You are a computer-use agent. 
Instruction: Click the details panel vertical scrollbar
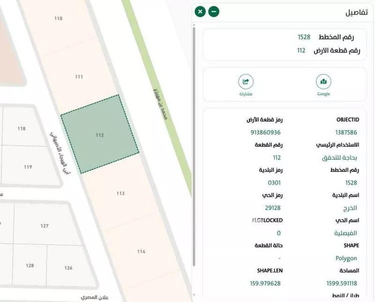tap(194, 150)
